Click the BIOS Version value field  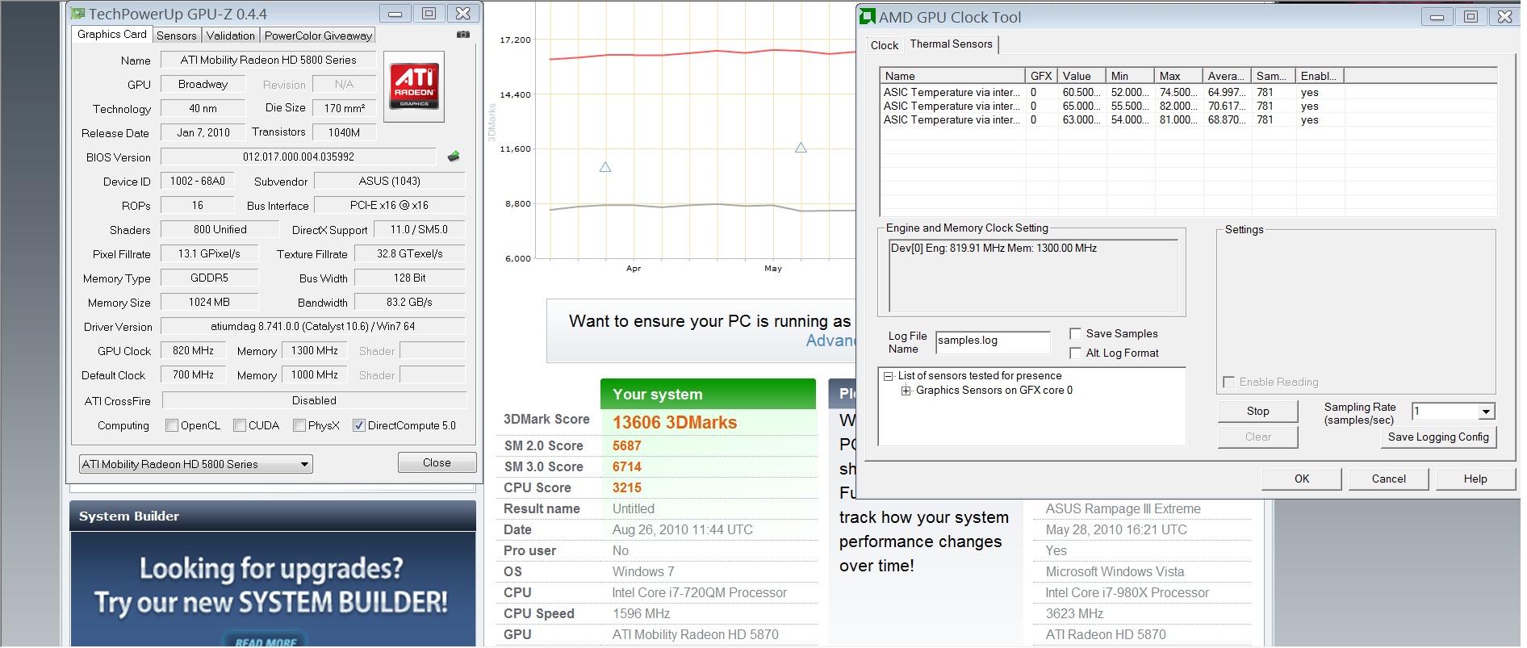tap(299, 157)
